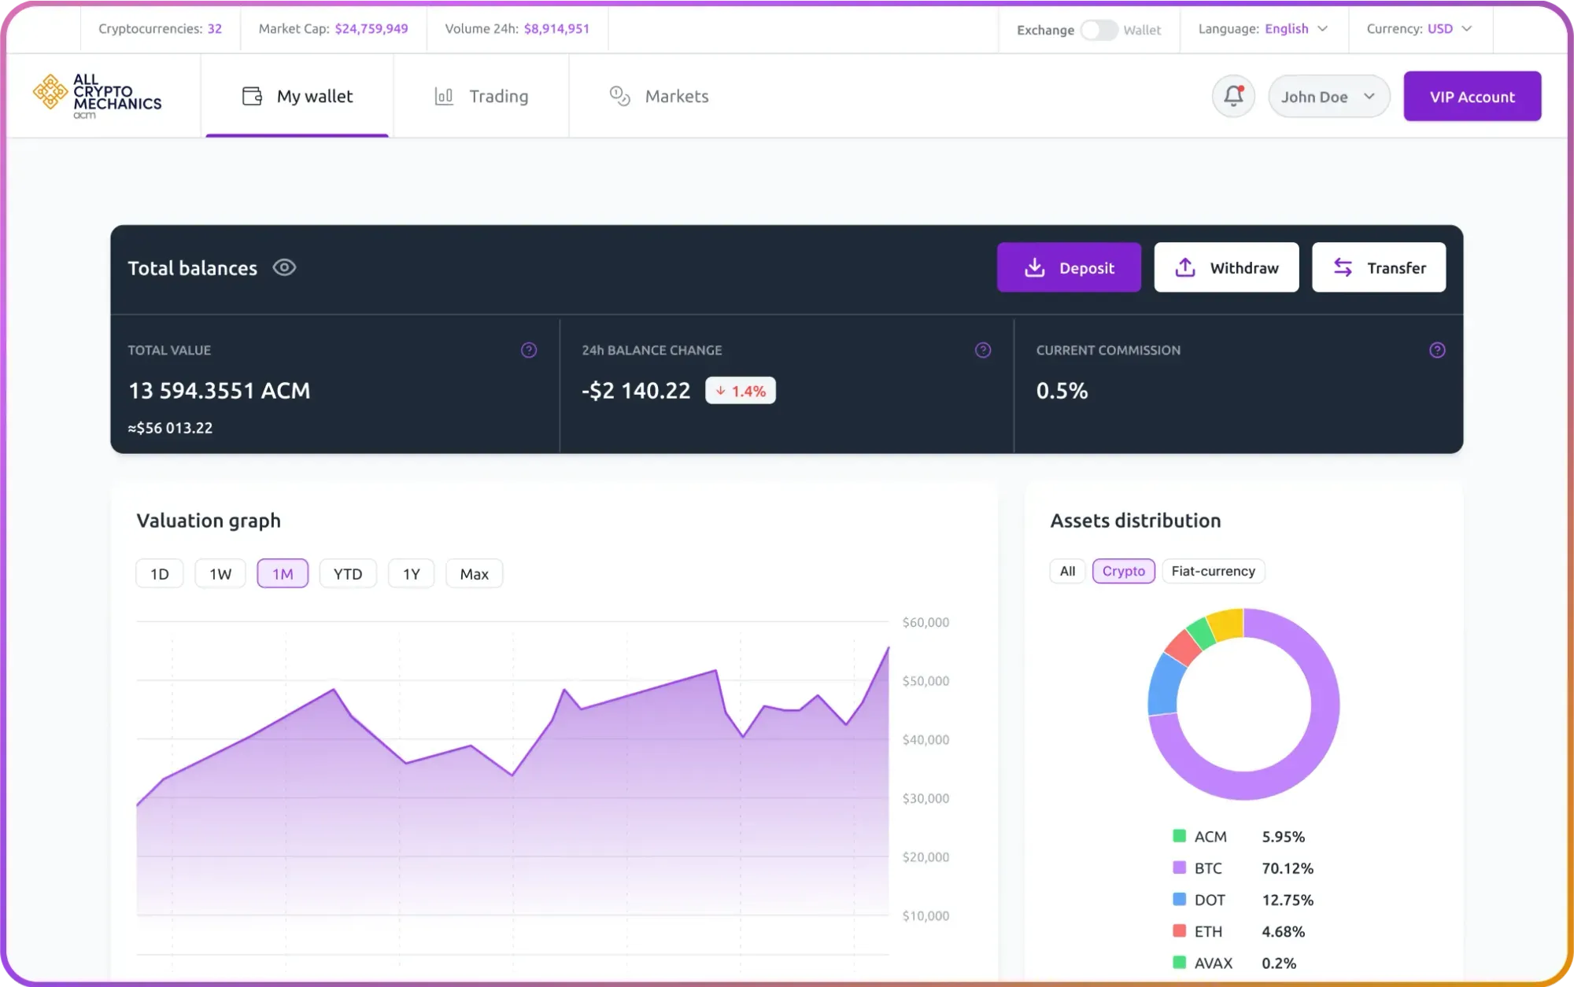Open Total Value help question icon
This screenshot has width=1574, height=987.
pos(529,350)
